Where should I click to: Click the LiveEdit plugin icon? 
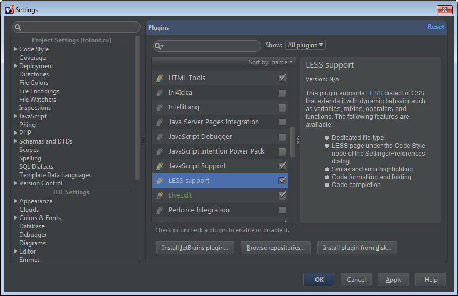click(160, 195)
